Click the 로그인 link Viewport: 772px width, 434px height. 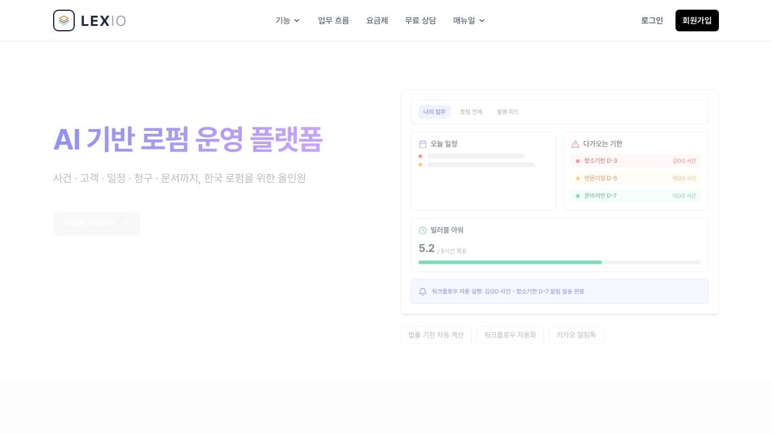[x=652, y=20]
